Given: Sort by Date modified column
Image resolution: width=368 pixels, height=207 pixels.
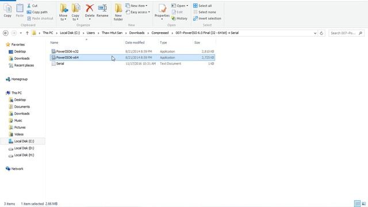Looking at the screenshot, I should click(135, 43).
